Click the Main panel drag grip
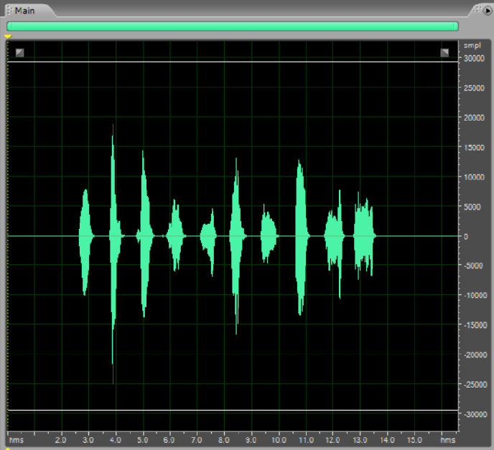The width and height of the screenshot is (494, 450). [x=9, y=11]
